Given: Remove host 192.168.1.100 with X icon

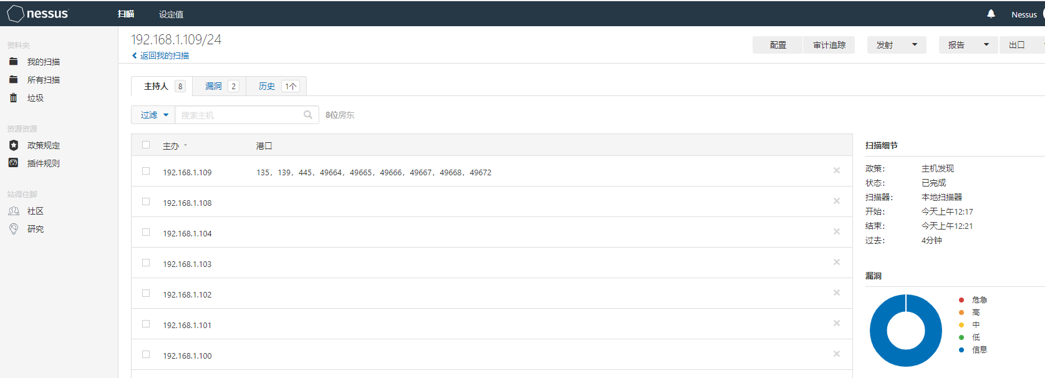Looking at the screenshot, I should (x=837, y=354).
